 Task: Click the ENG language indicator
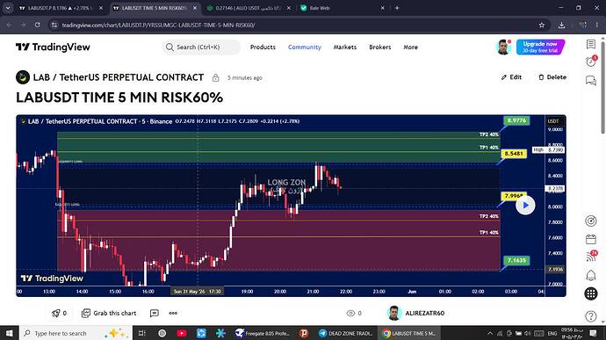coord(552,333)
